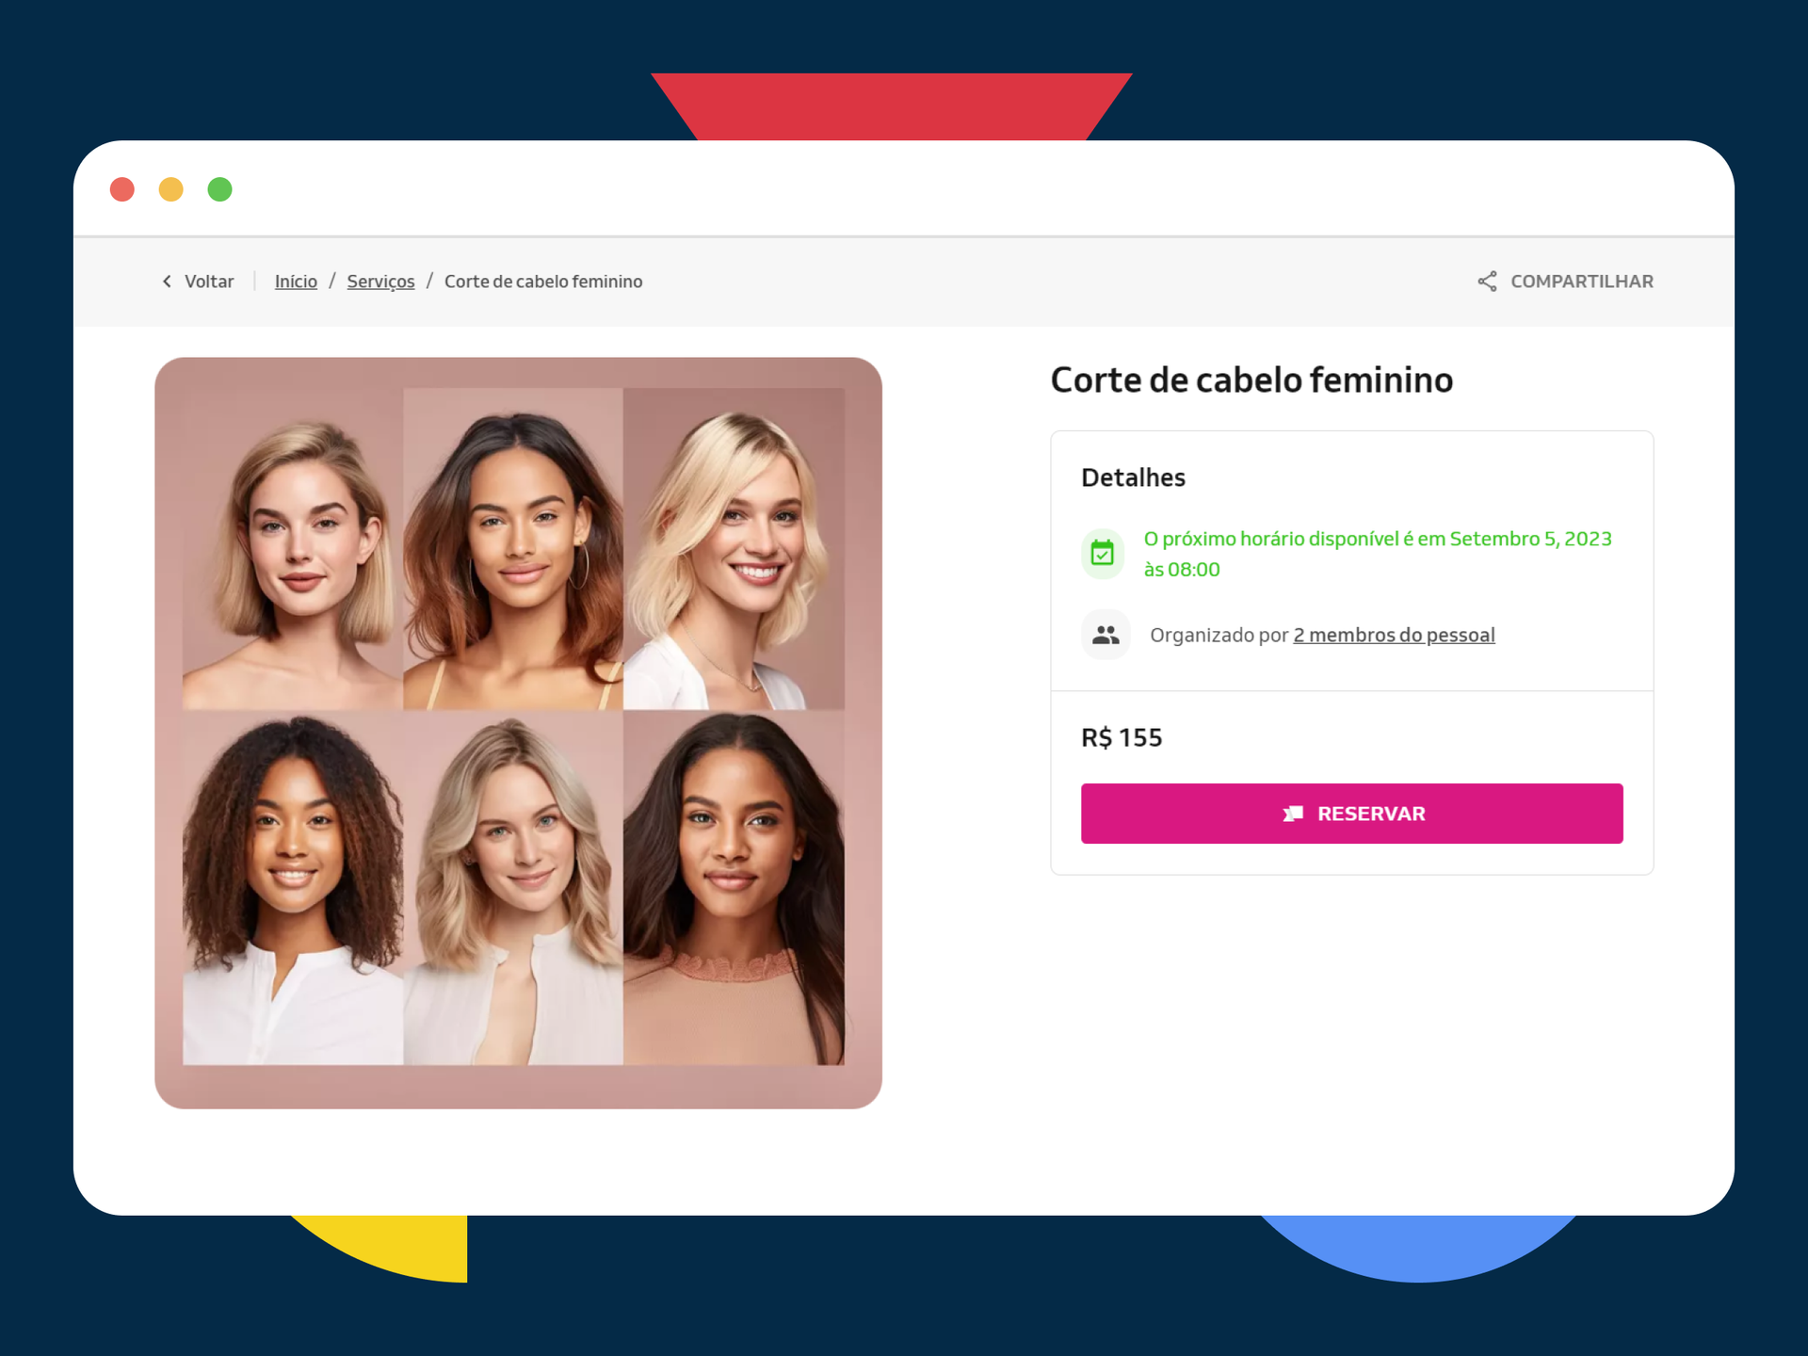Open the Início breadcrumb link
Image resolution: width=1808 pixels, height=1356 pixels.
pos(296,282)
